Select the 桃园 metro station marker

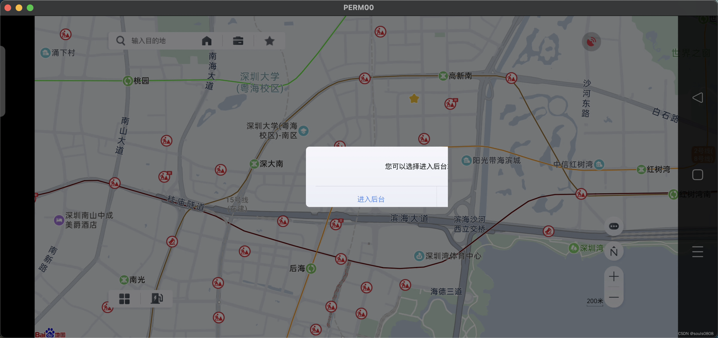tap(128, 81)
